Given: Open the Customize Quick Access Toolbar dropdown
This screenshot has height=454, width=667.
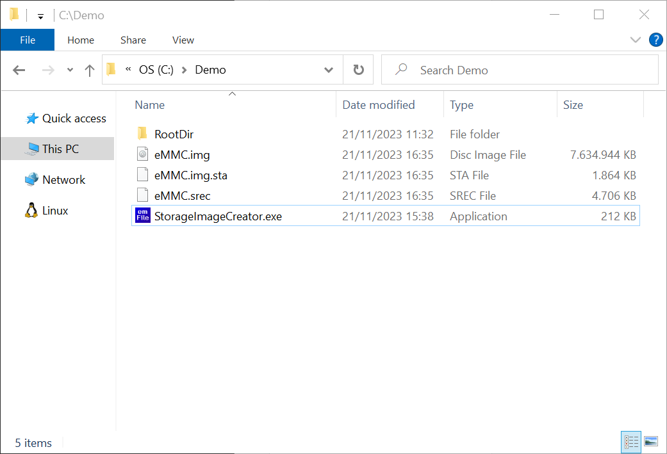Looking at the screenshot, I should 40,16.
